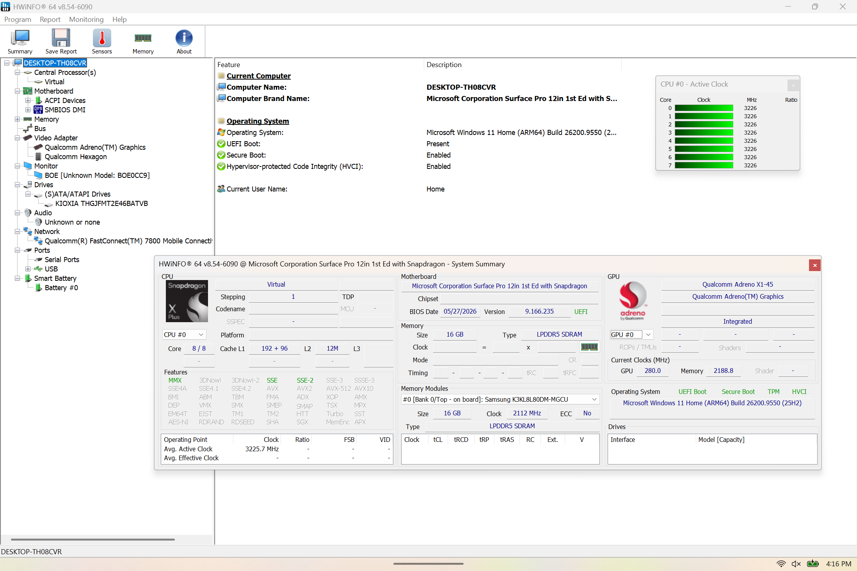
Task: Select Qualcomm Hexagon tree item
Action: (76, 156)
